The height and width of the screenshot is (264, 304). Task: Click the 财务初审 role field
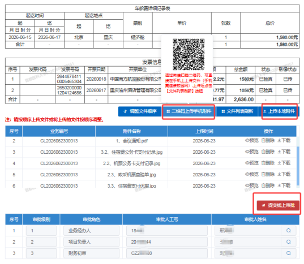click(x=91, y=253)
